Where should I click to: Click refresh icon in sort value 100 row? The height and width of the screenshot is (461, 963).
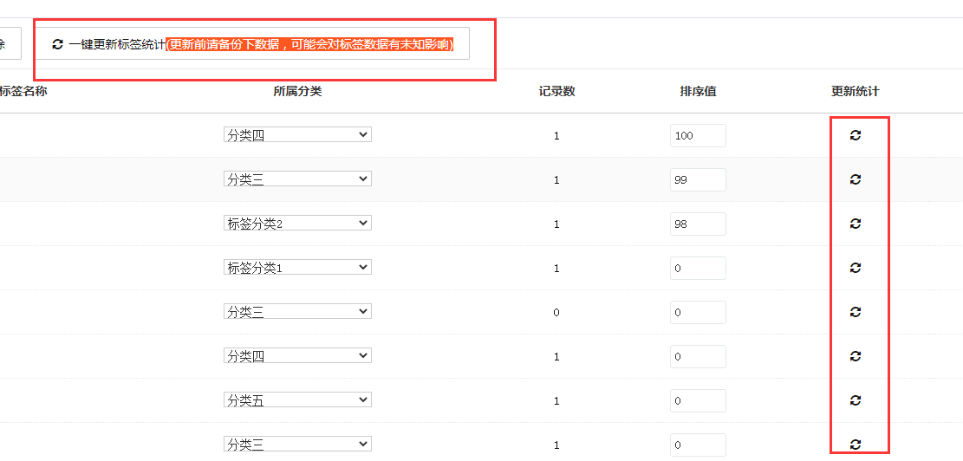(x=855, y=135)
